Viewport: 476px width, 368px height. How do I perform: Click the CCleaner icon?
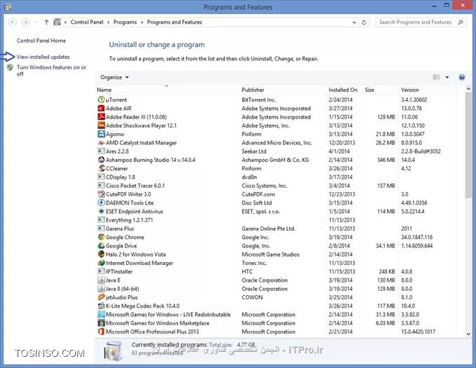pos(101,168)
